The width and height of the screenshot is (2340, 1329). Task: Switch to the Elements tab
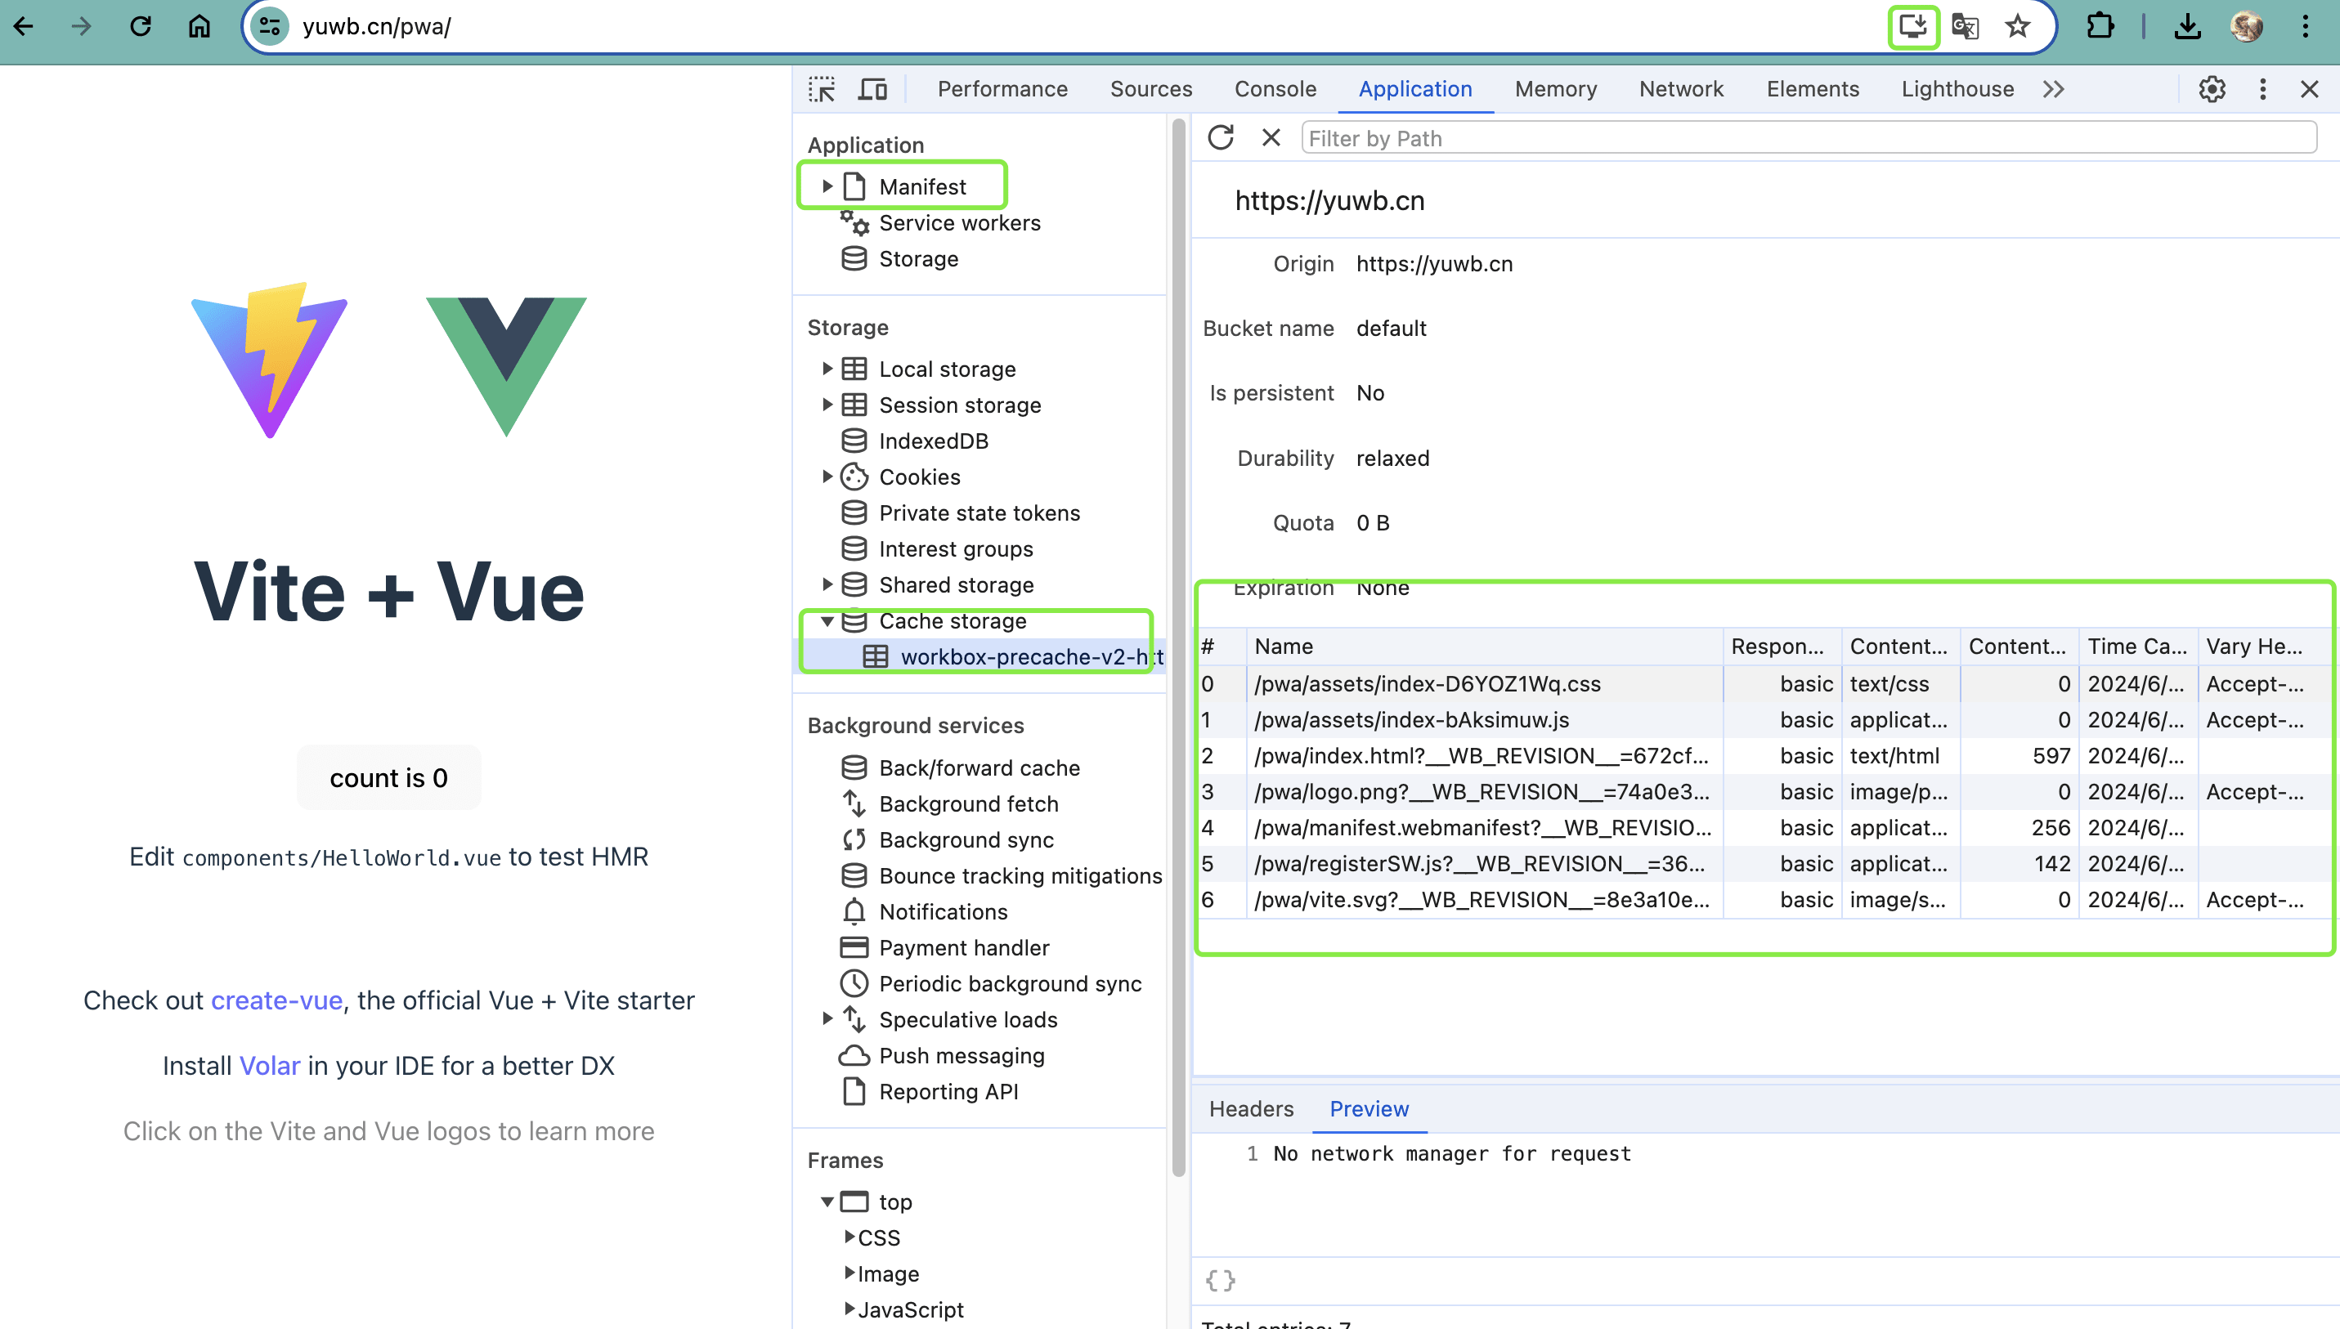coord(1813,89)
